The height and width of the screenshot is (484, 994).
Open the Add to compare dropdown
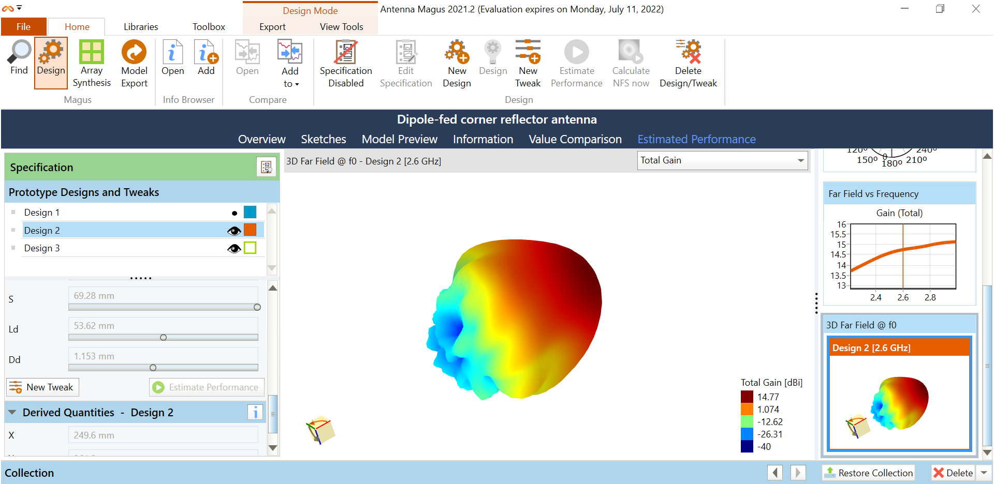coord(290,64)
